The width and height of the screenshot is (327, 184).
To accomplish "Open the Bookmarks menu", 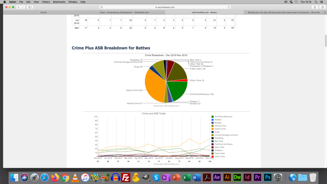I will pos(59,2).
